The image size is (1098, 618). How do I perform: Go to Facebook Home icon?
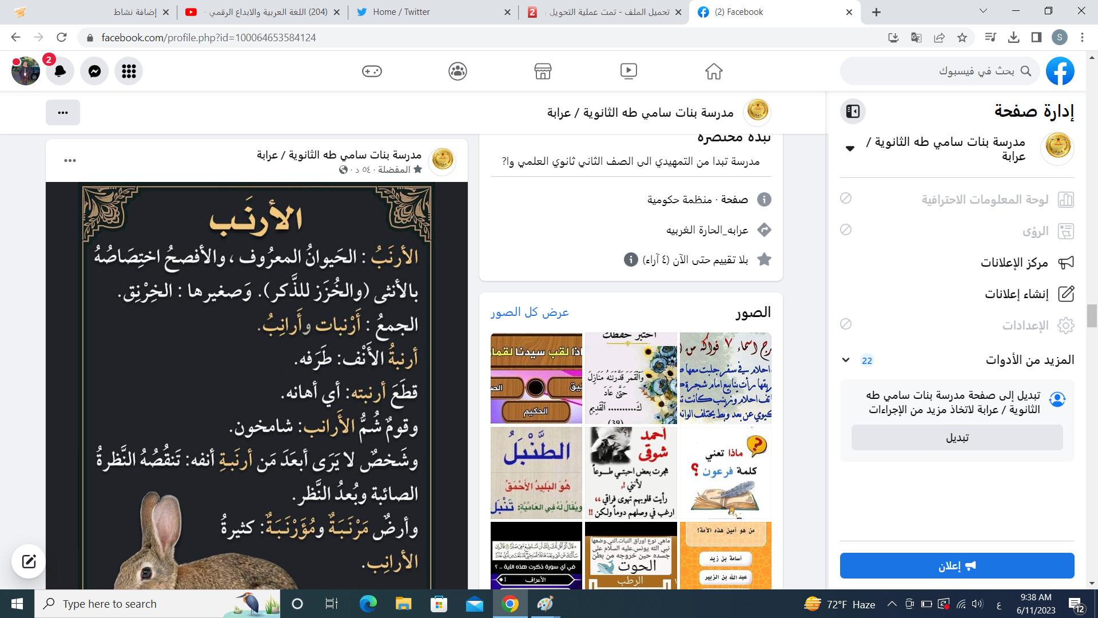pyautogui.click(x=714, y=71)
